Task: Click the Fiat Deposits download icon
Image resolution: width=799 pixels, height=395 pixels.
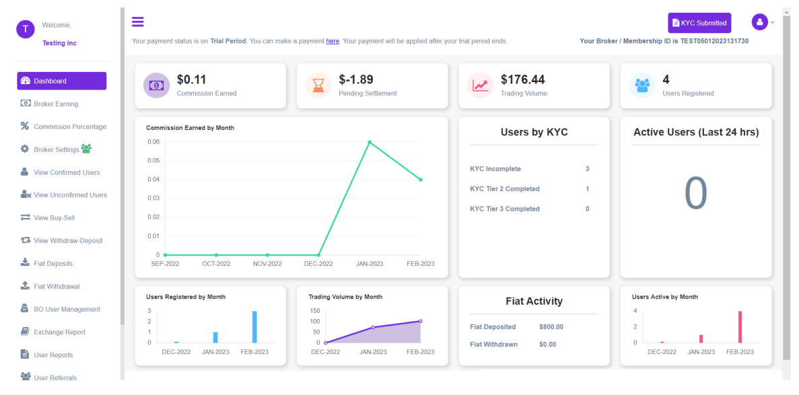Action: click(25, 263)
